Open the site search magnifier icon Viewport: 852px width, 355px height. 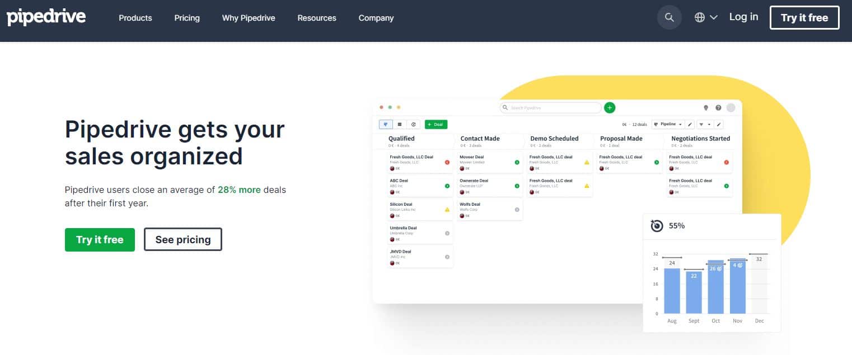click(669, 17)
